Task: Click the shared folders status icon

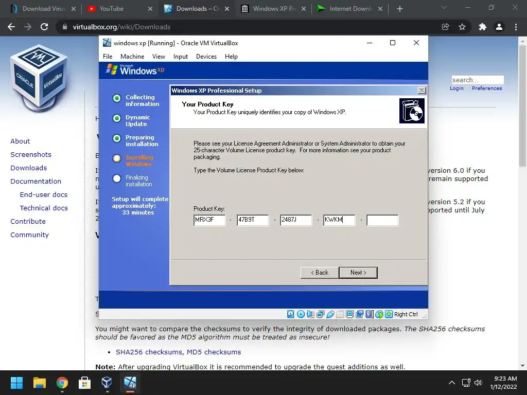Action: pos(340,314)
